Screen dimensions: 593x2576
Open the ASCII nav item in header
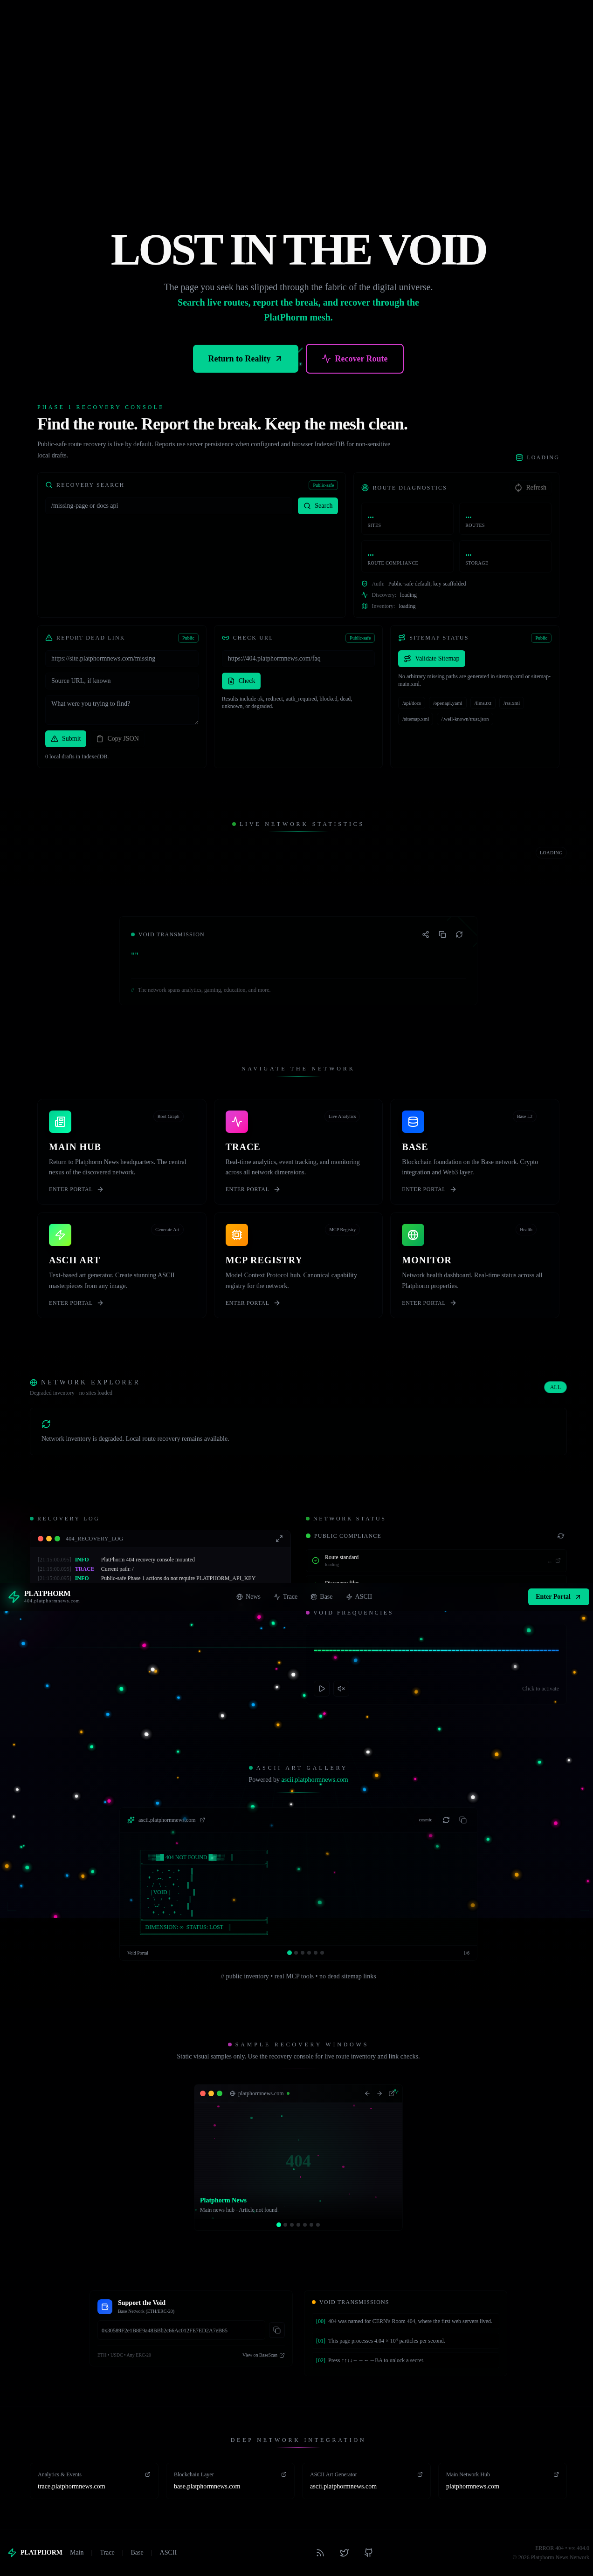[358, 1597]
